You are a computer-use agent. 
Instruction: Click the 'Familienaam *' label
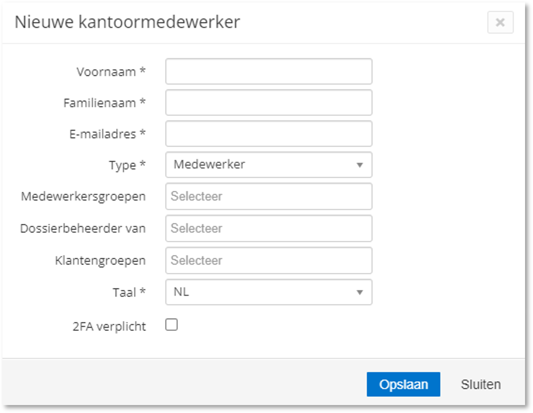click(104, 103)
